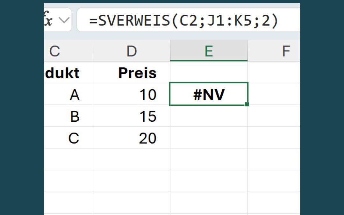Select the product cell in the row with 20
344x215 pixels.
tap(68, 138)
